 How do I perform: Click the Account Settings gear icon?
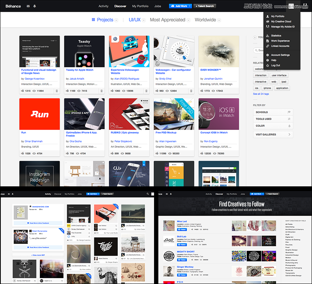pyautogui.click(x=268, y=55)
